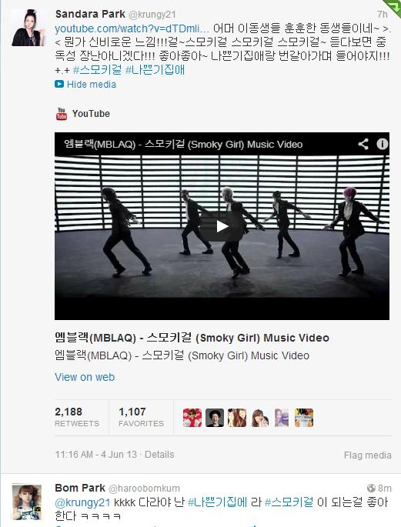This screenshot has width=401, height=527.
Task: View the 2,188 retweets list
Action: 77,417
